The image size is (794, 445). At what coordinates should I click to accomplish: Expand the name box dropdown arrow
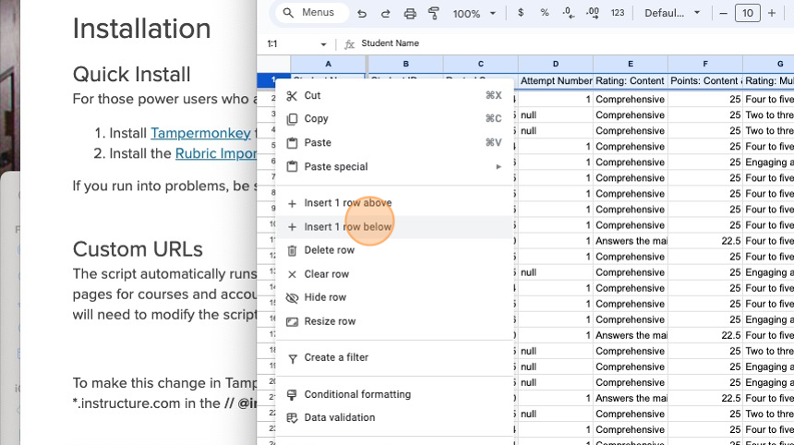[323, 44]
